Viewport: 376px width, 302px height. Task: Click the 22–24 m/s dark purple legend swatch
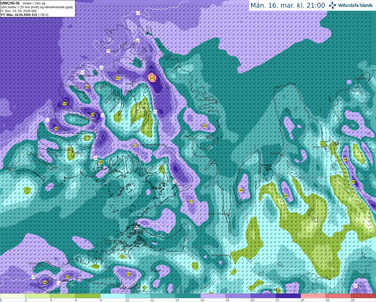(288, 296)
